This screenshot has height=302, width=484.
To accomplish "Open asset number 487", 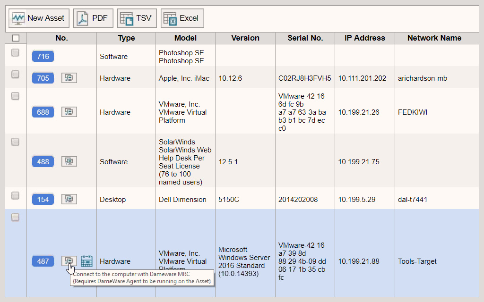I will point(43,261).
